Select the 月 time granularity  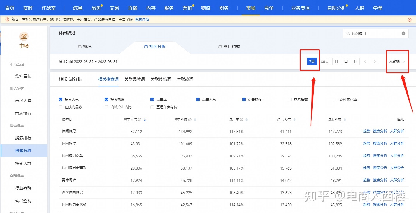pyautogui.click(x=355, y=61)
